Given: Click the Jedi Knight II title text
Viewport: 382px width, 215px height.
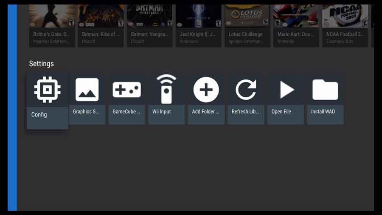Looking at the screenshot, I should coord(197,34).
